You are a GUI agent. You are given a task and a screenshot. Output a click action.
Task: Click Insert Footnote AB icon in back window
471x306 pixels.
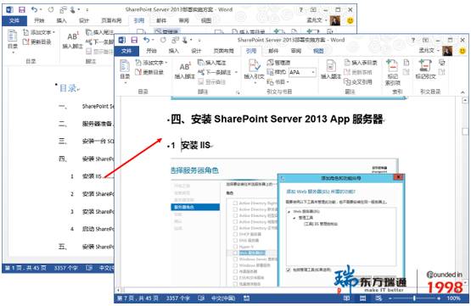coord(73,36)
